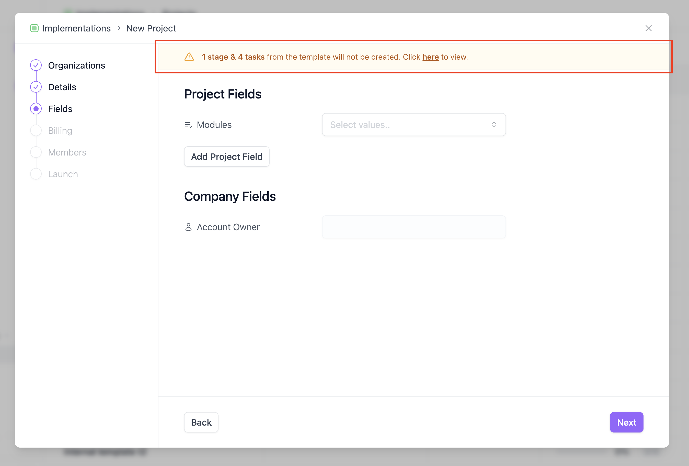689x466 pixels.
Task: Select the Members step circle
Action: coord(36,152)
